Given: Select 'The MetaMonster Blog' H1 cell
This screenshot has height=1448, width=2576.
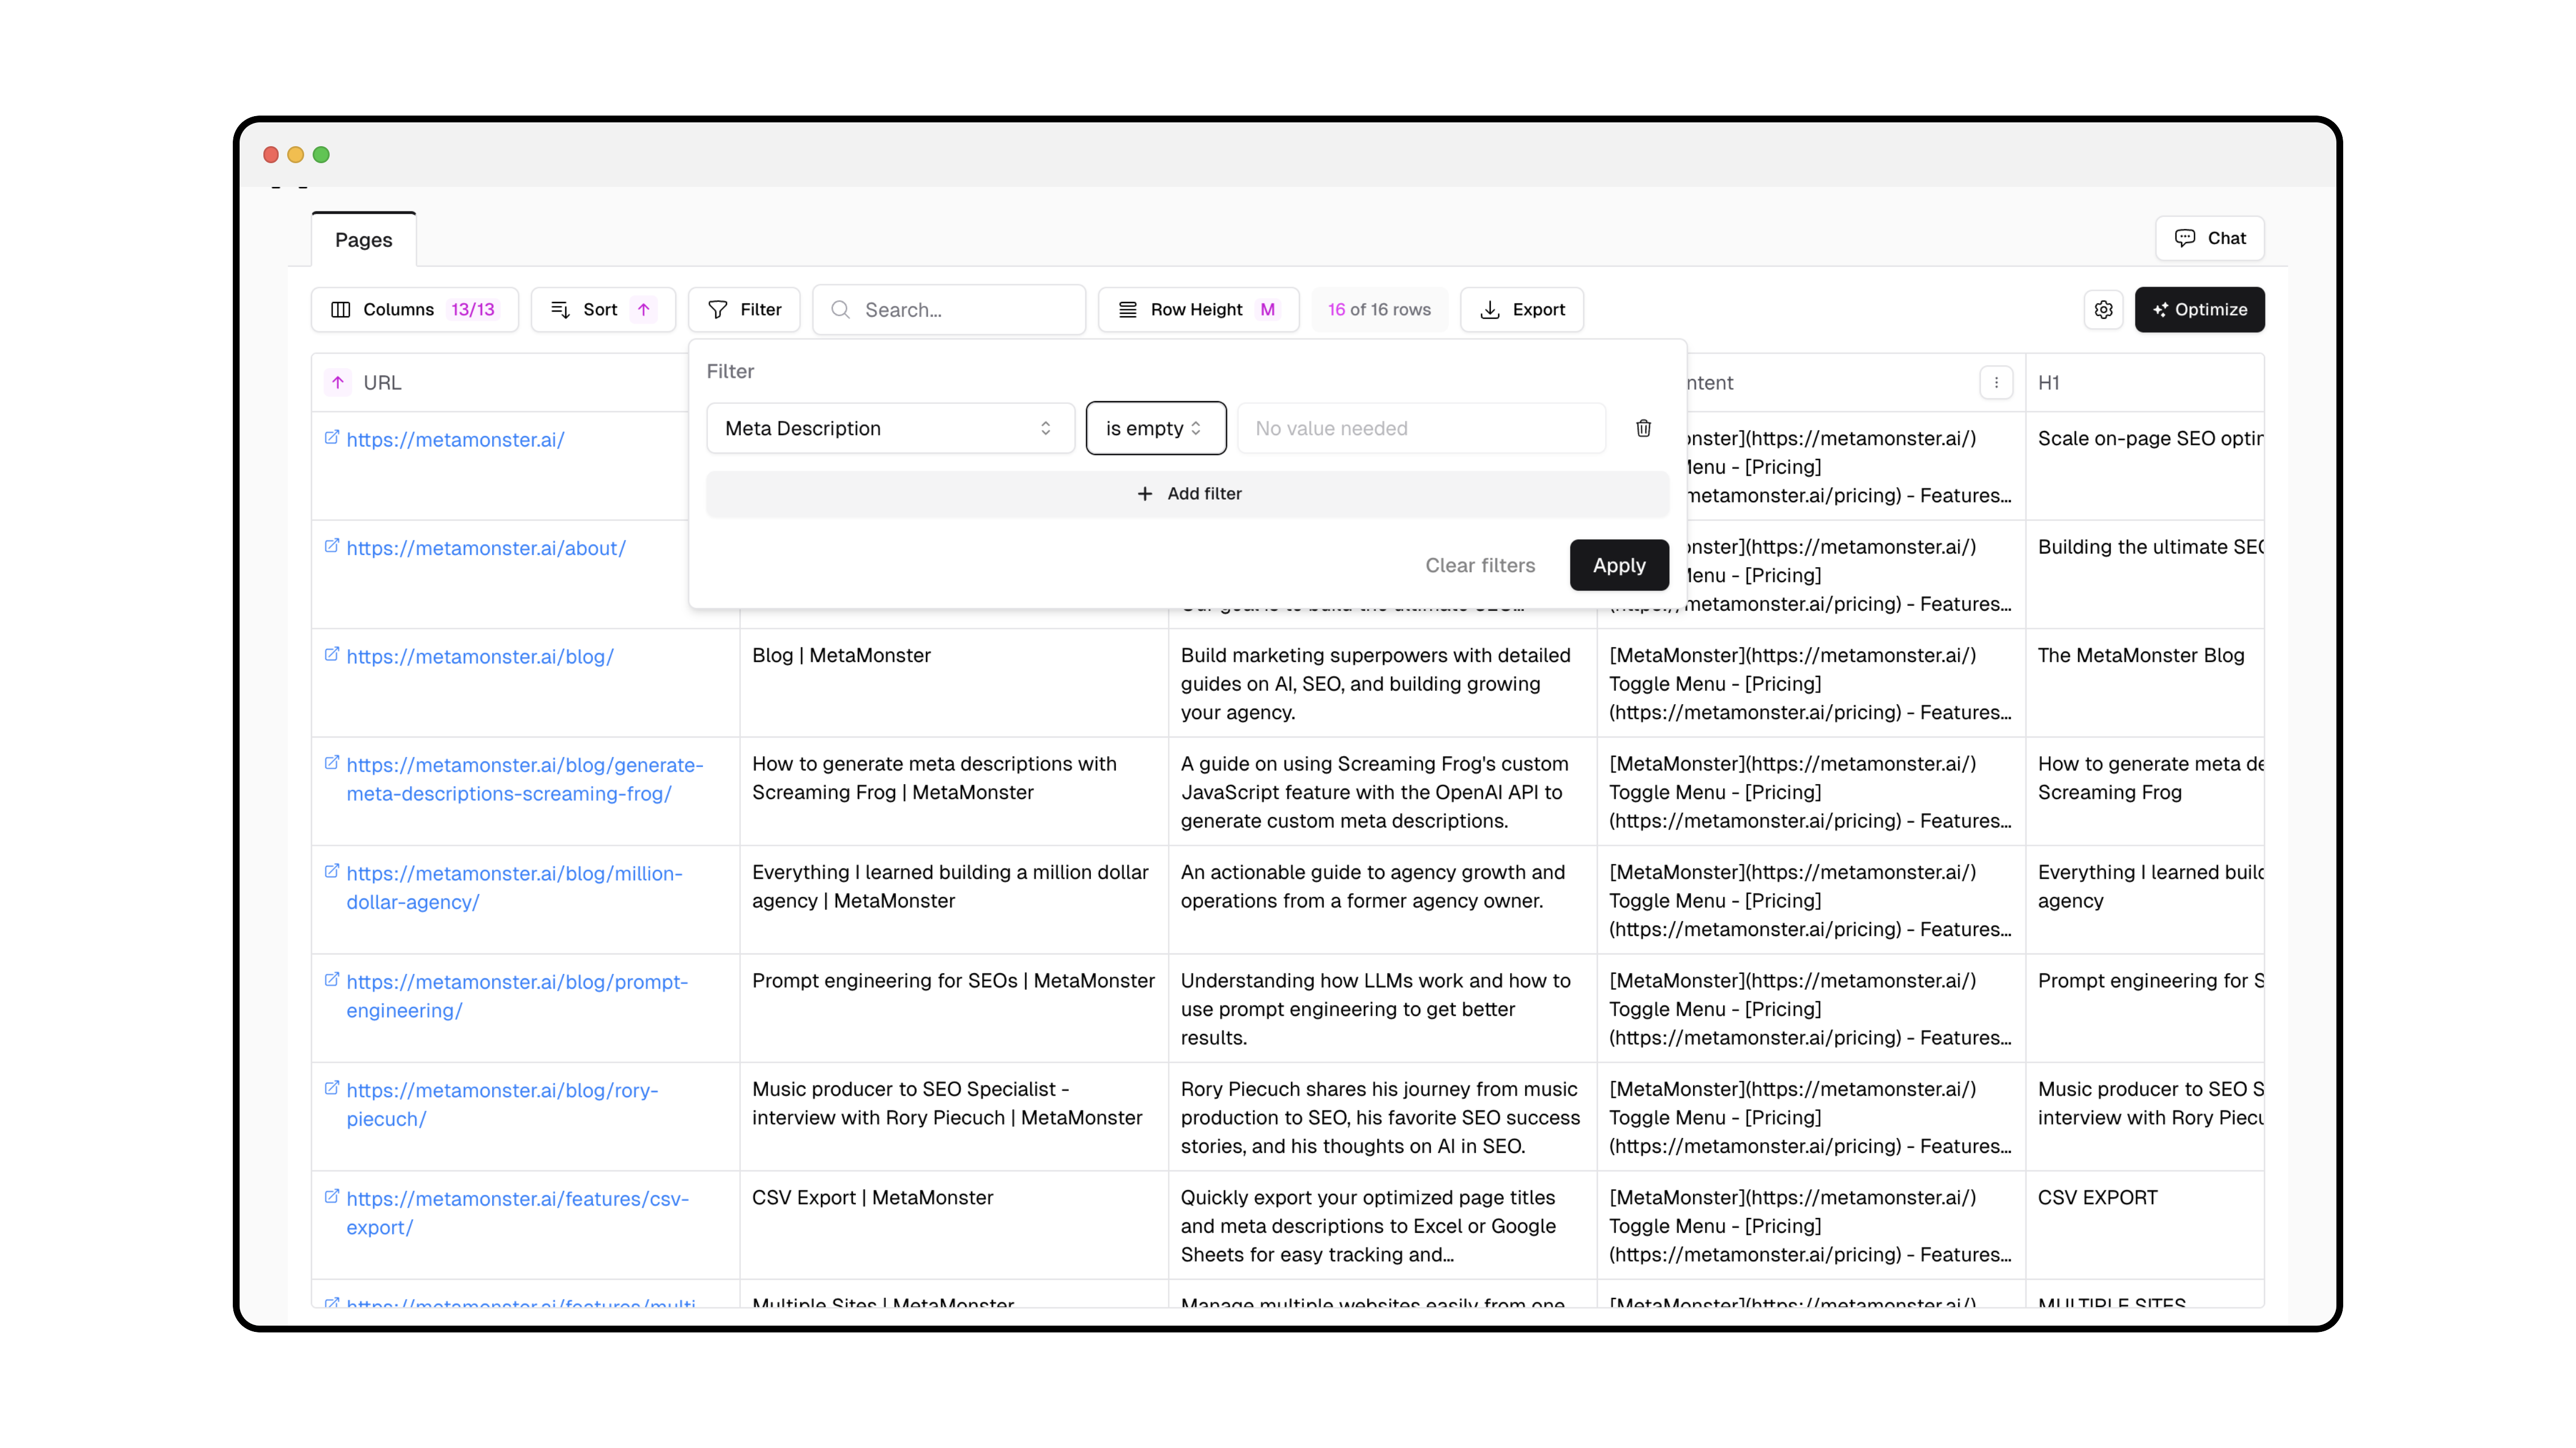Looking at the screenshot, I should (2145, 683).
